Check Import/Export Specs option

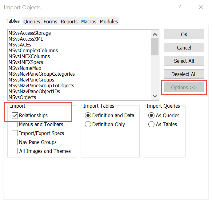pos(15,133)
